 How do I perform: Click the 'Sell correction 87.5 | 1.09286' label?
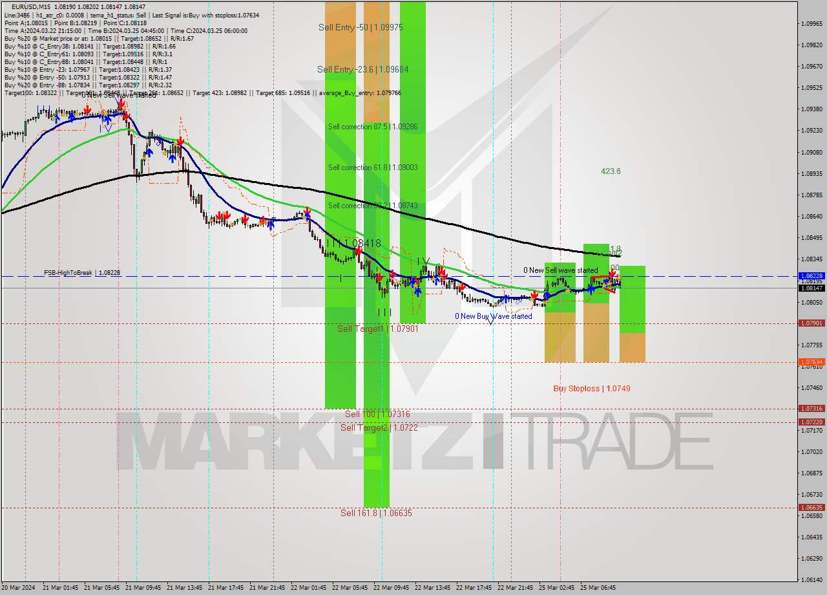pos(372,127)
